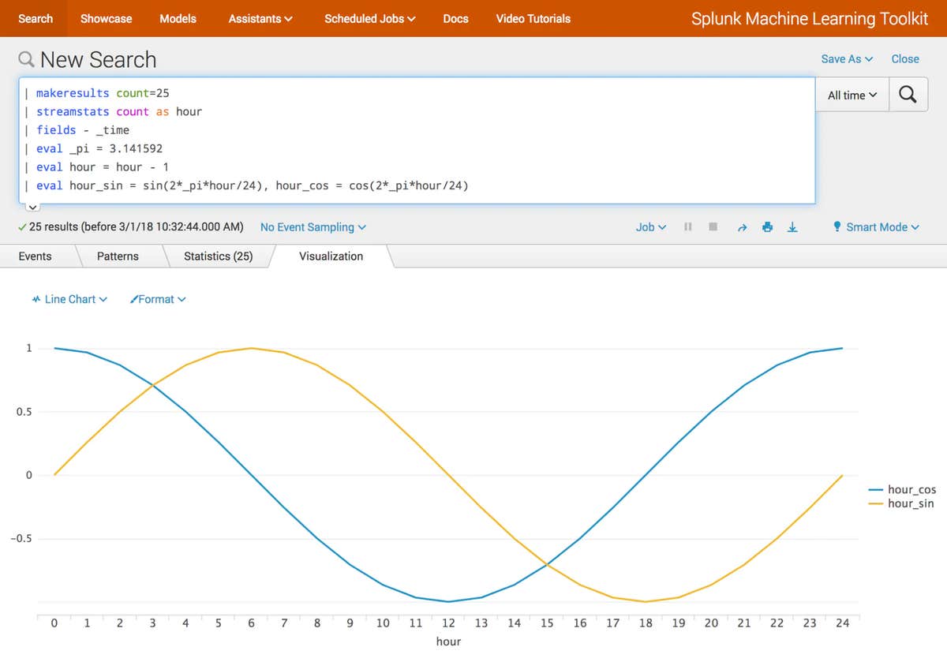
Task: Expand the No Event Sampling dropdown
Action: (x=313, y=227)
